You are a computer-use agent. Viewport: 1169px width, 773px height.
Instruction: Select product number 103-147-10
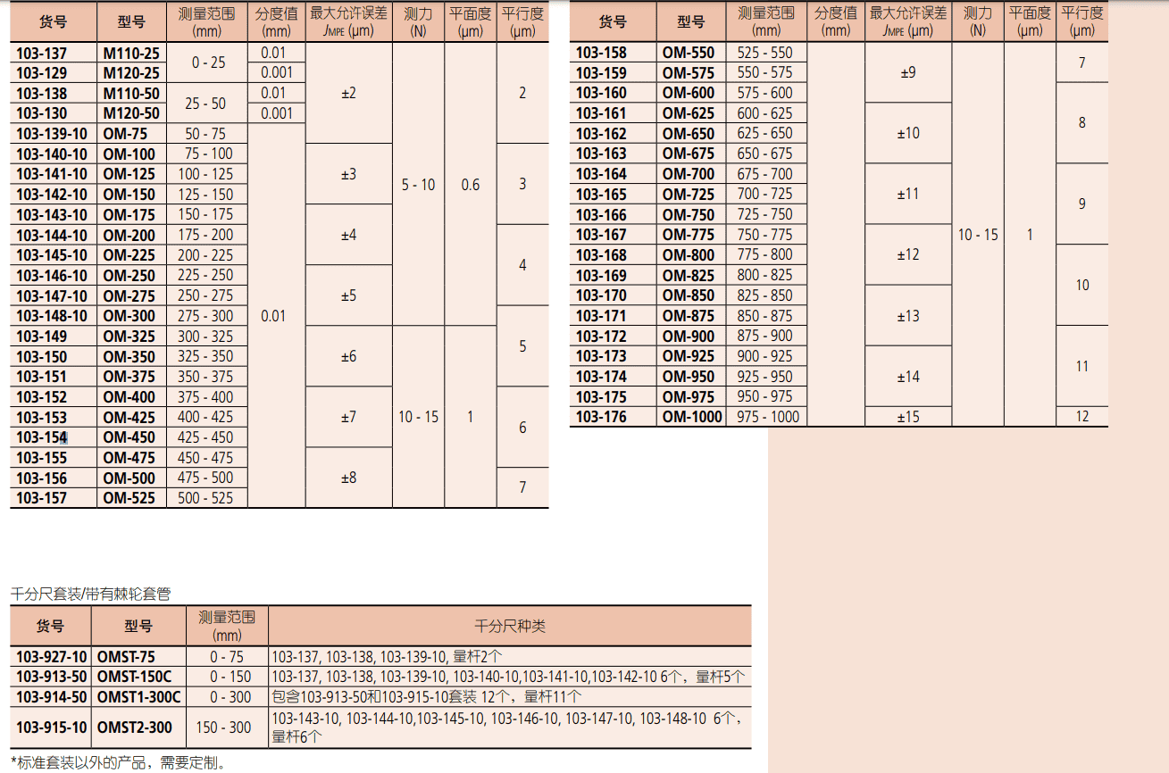tap(52, 295)
